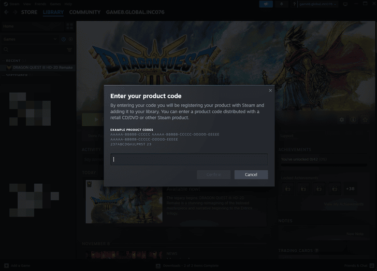Open the game8.global.inc076 account dropdown
The image size is (377, 271).
(318, 4)
